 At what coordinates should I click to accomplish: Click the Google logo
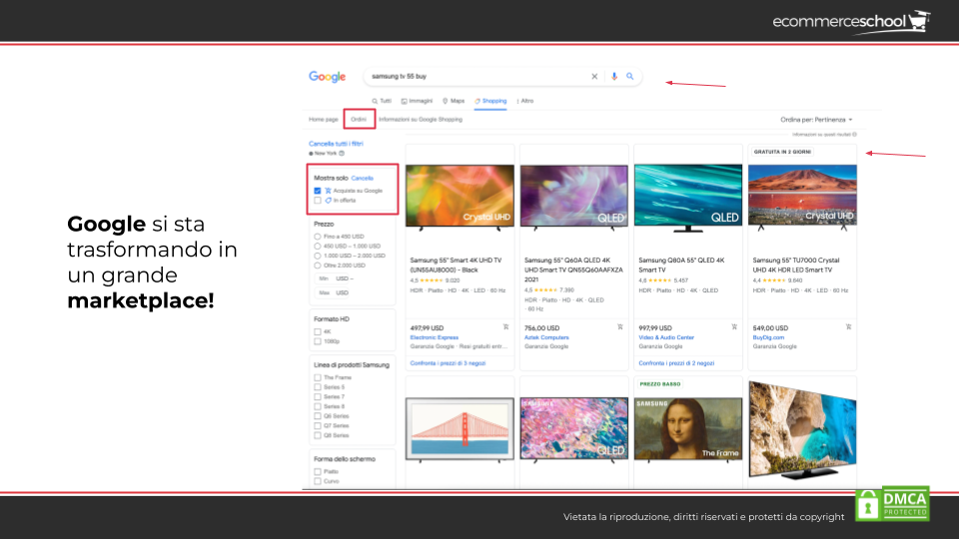pyautogui.click(x=327, y=77)
